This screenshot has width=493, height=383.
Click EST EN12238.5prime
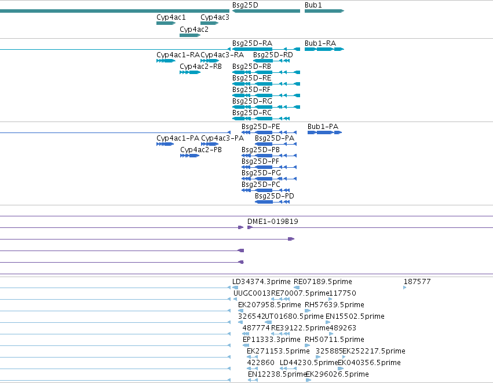pos(253,380)
